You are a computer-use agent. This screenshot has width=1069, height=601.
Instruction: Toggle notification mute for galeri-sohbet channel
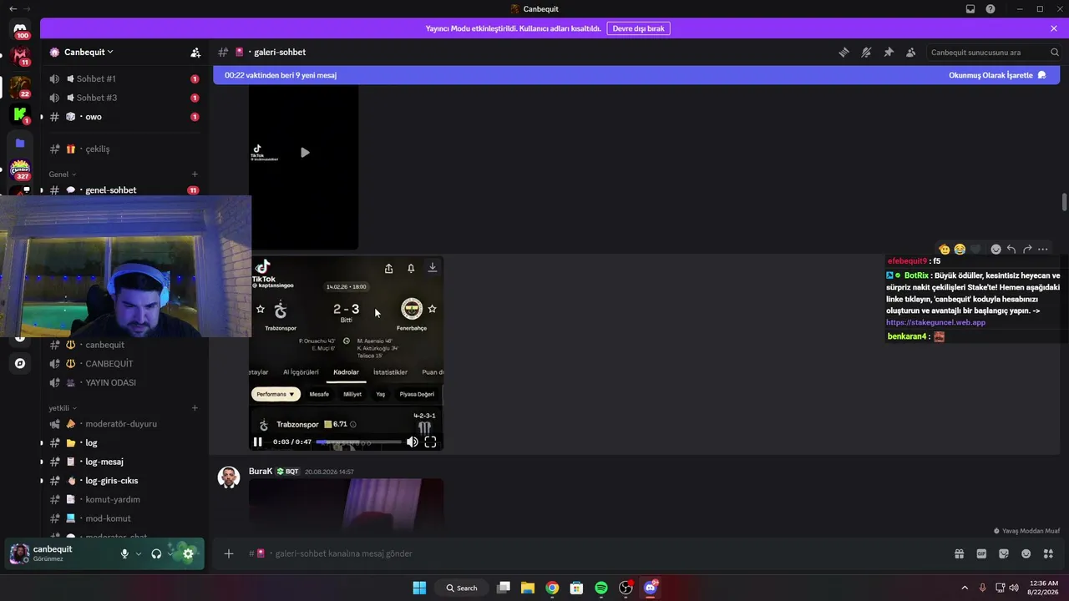click(x=866, y=52)
